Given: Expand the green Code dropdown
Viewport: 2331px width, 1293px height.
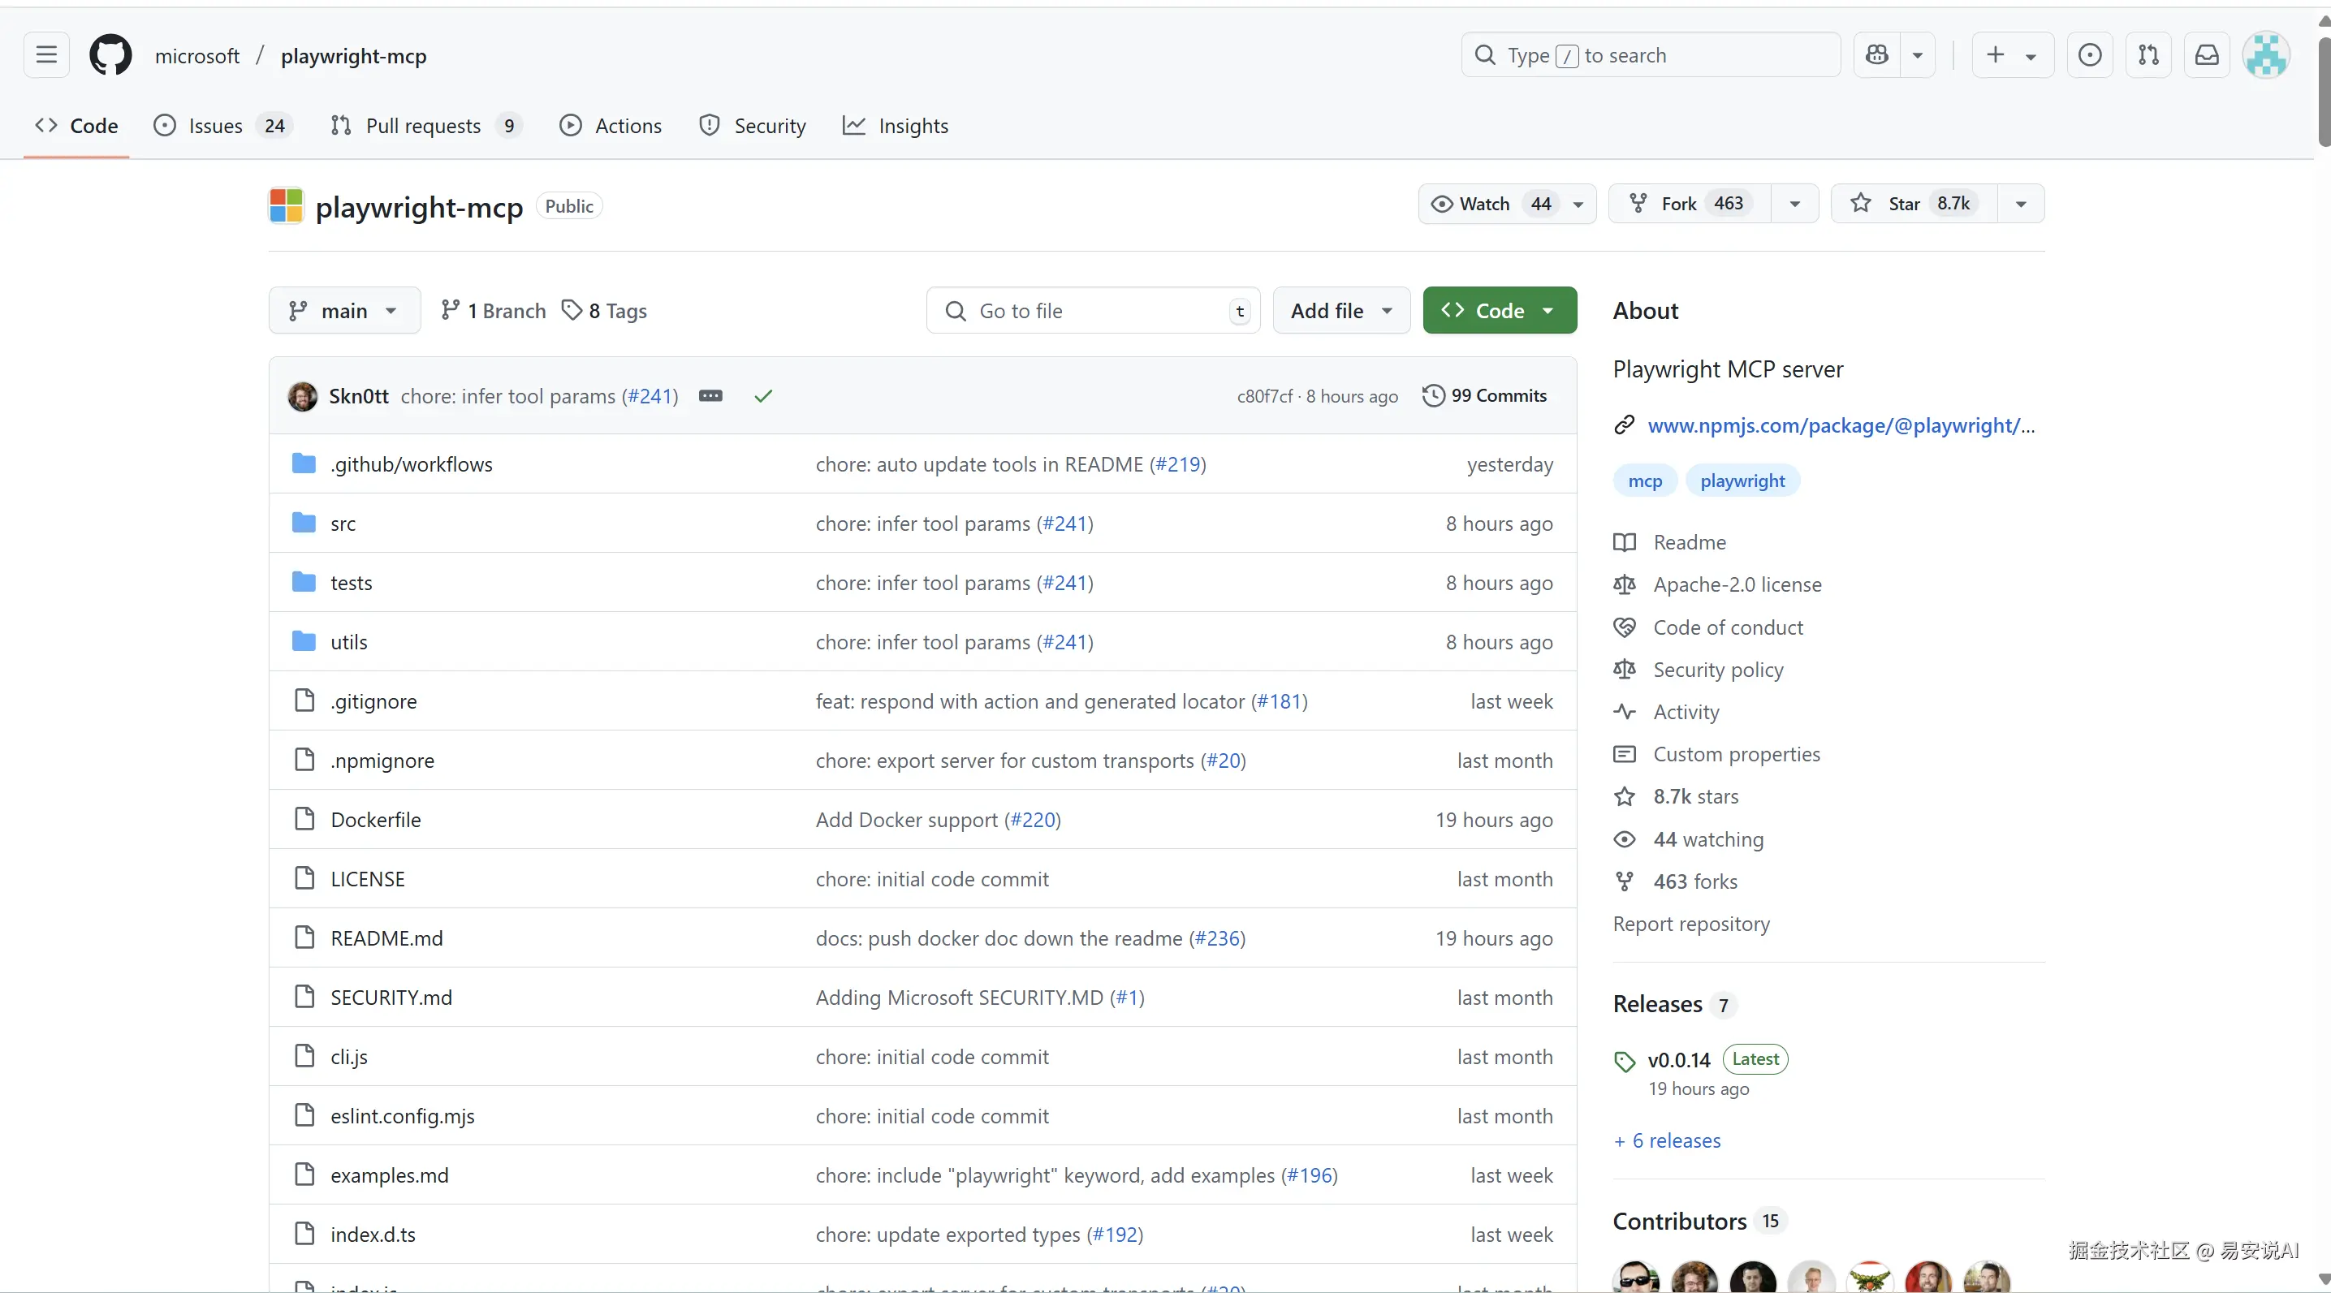Looking at the screenshot, I should point(1500,310).
